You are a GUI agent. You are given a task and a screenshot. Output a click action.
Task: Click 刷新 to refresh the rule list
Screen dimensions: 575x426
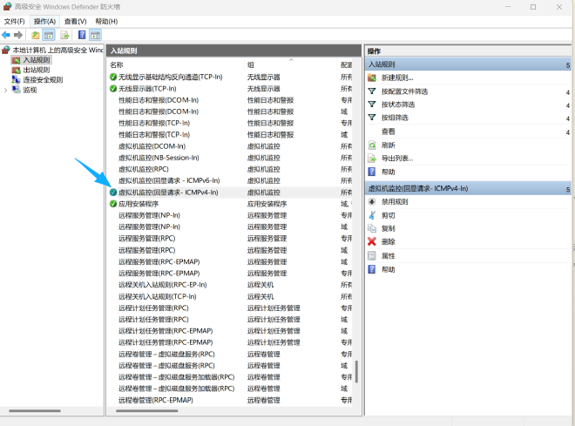tap(388, 145)
